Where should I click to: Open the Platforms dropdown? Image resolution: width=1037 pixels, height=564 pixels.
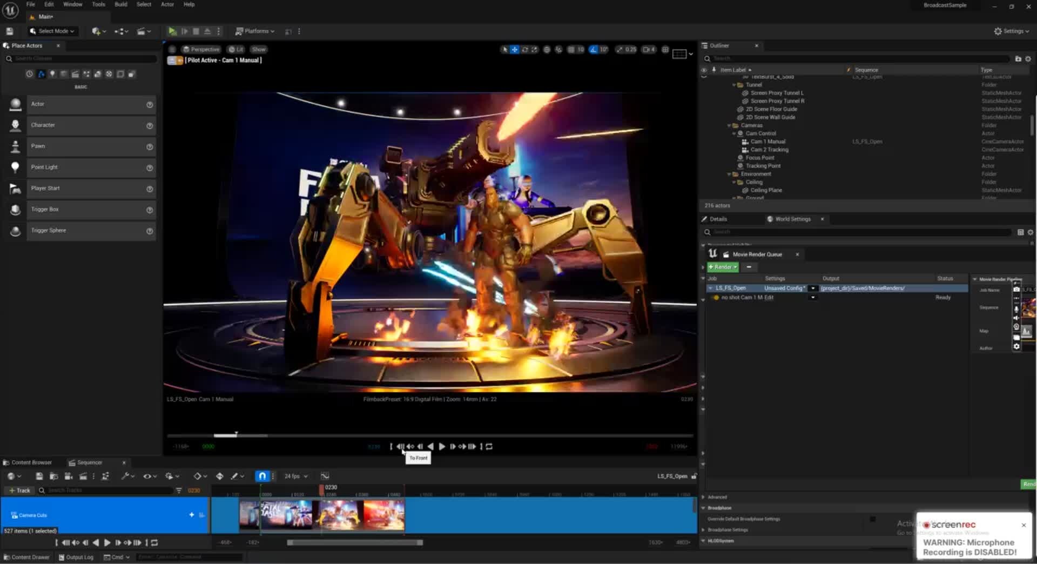point(255,31)
